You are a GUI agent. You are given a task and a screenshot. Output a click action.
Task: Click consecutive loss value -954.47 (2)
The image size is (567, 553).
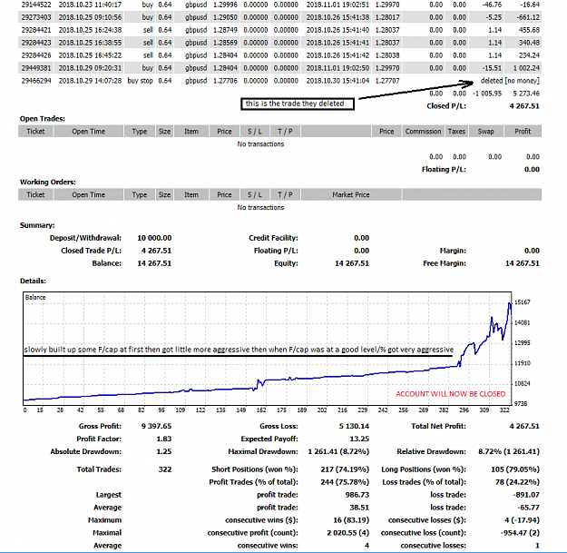pyautogui.click(x=520, y=533)
